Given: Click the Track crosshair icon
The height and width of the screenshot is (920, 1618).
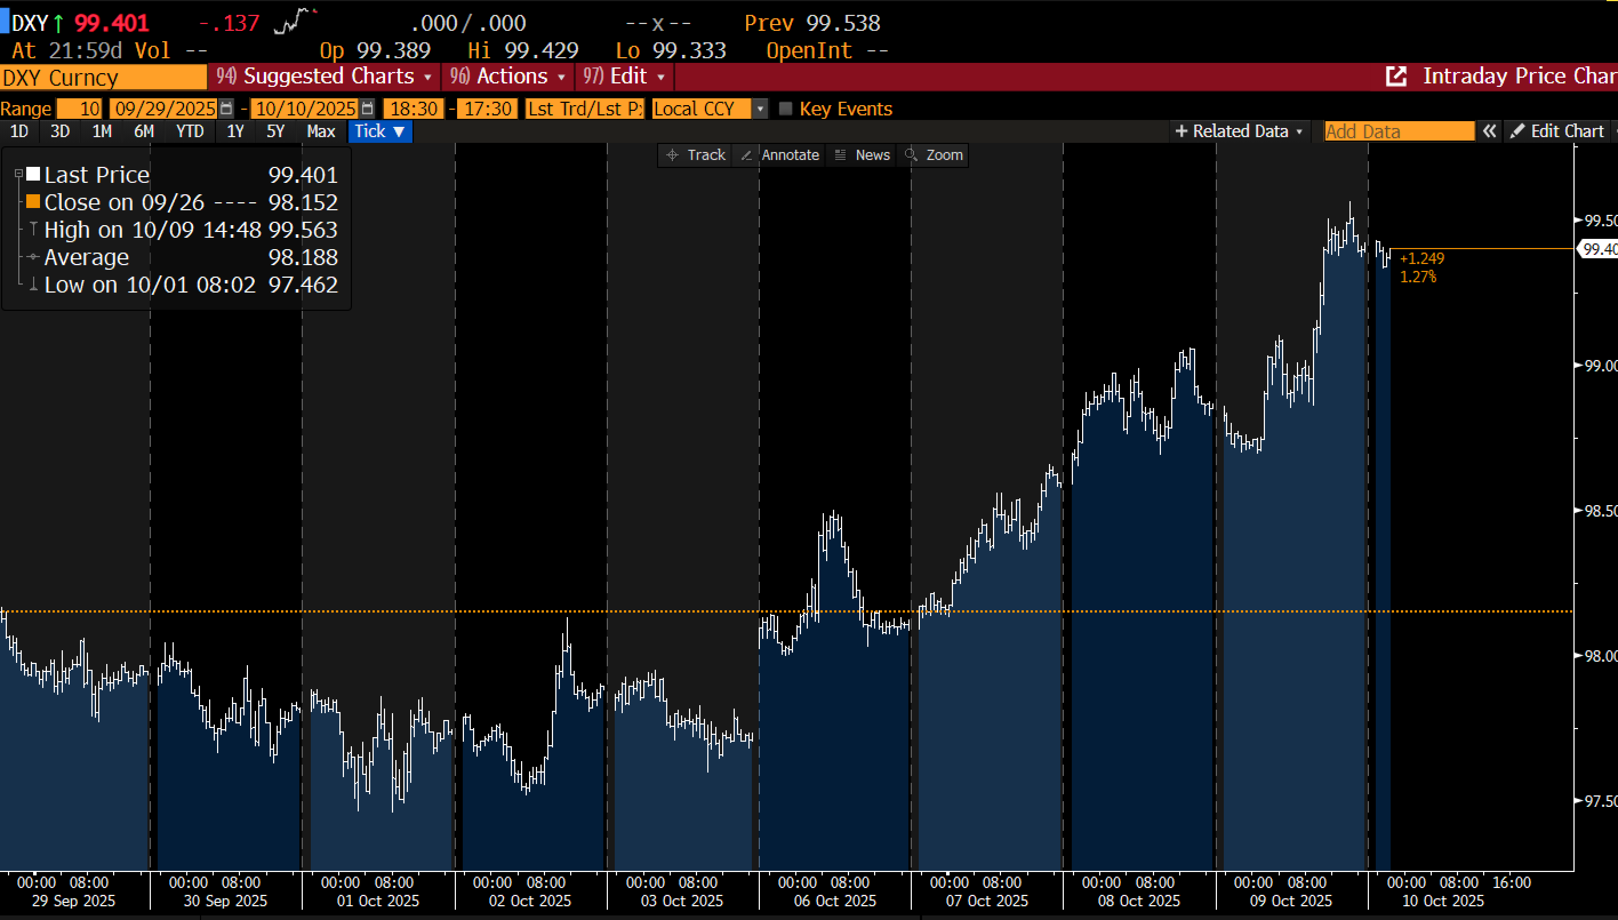Looking at the screenshot, I should click(x=672, y=155).
